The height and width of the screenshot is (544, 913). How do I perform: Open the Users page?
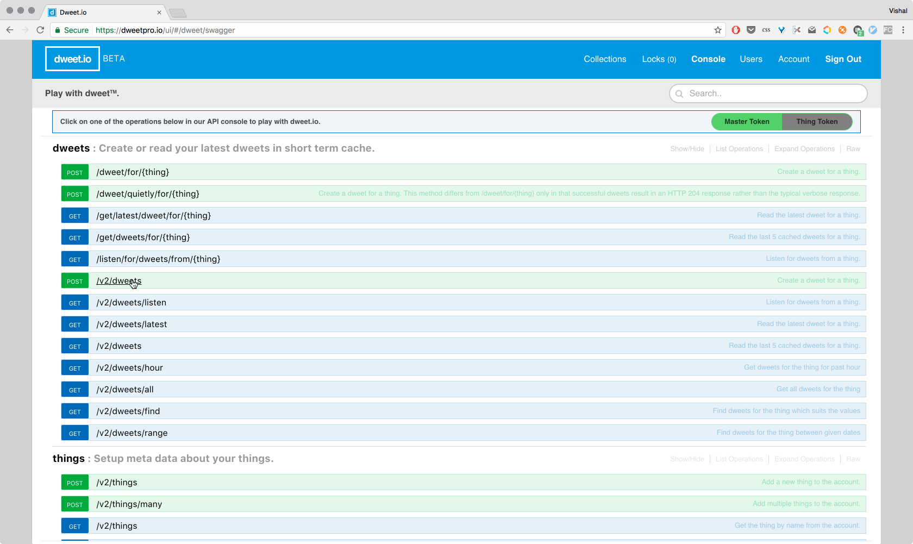click(751, 59)
